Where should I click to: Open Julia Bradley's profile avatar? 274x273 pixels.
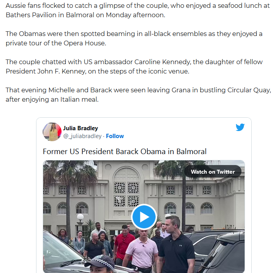point(52,132)
